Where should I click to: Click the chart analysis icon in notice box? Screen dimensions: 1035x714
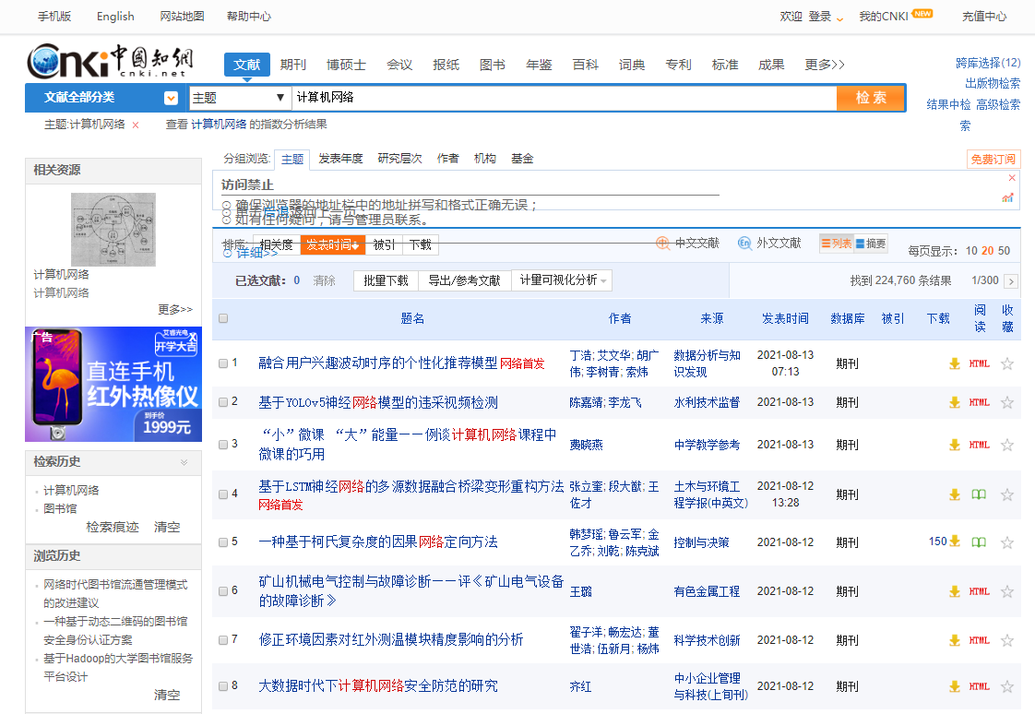1008,197
